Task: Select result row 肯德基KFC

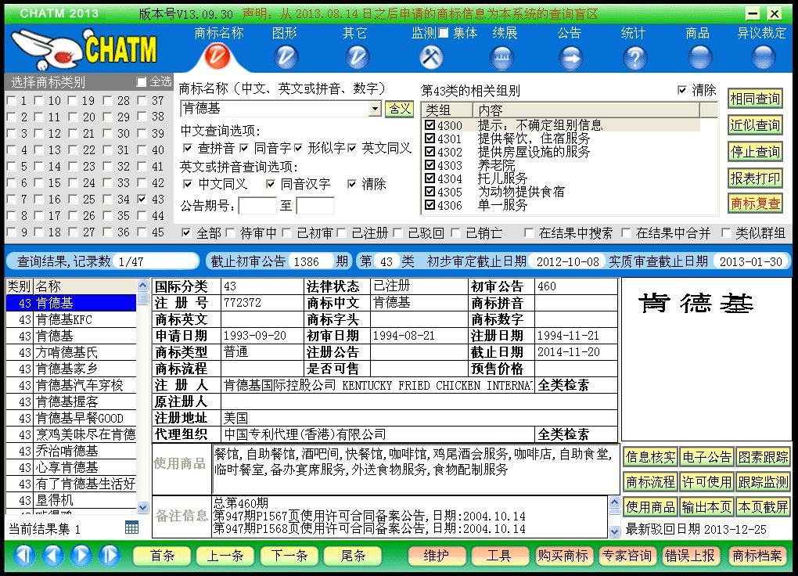Action: [71, 320]
